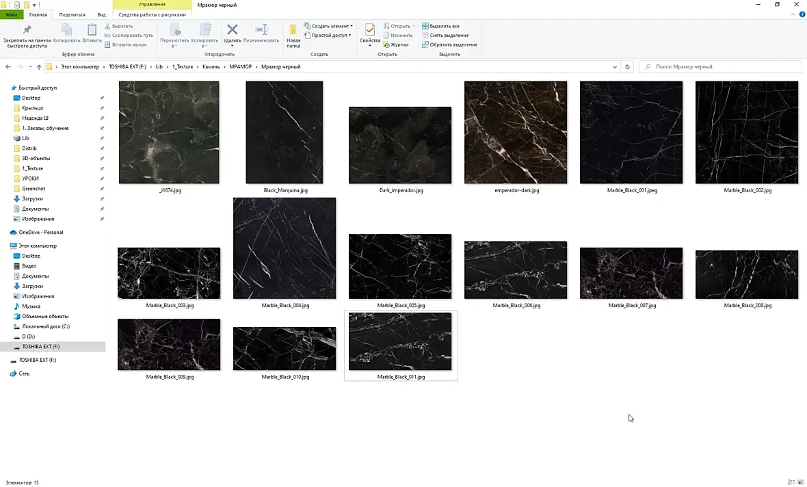Click the Cut (Вырезать) command
807x487 pixels.
[x=119, y=26]
